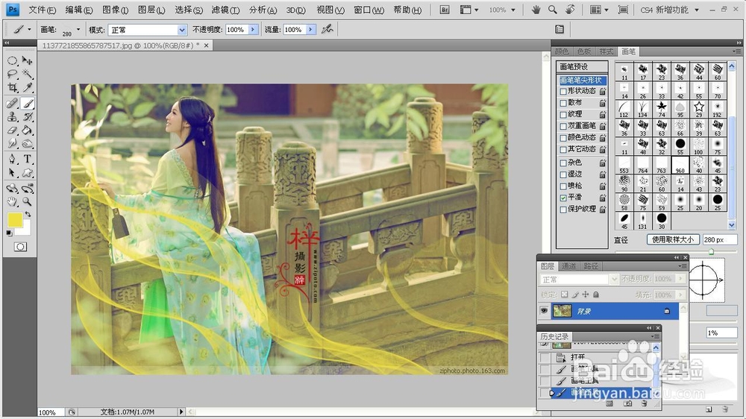The height and width of the screenshot is (419, 746).
Task: Uncheck Smoothing (平滑) checkbox
Action: [563, 198]
